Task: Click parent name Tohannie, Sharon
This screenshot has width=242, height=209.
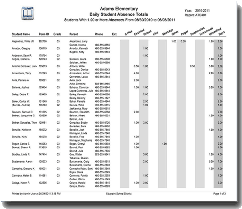Action: click(79, 158)
